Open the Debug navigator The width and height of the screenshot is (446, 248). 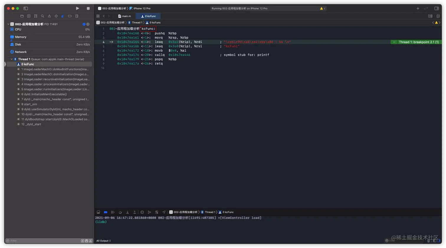click(x=63, y=16)
